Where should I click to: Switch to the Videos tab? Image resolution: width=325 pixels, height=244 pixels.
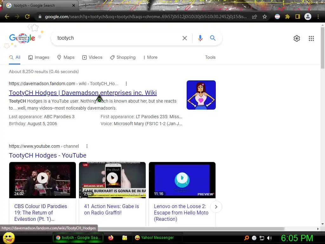(92, 58)
